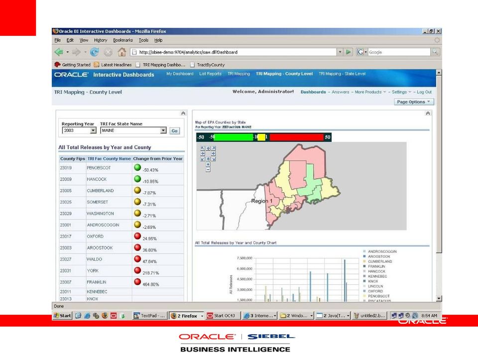Click the green PENOBSCOT status indicator
Image resolution: width=478 pixels, height=353 pixels.
pyautogui.click(x=137, y=167)
